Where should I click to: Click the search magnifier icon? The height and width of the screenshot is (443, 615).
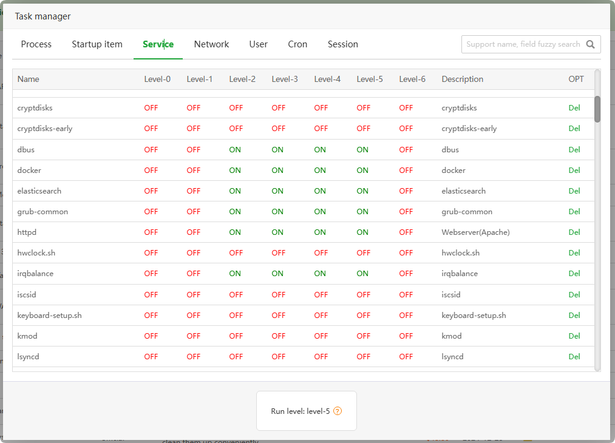point(591,44)
